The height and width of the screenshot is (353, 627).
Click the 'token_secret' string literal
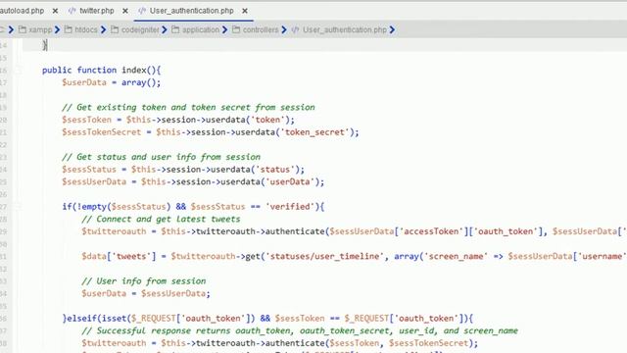tap(314, 132)
